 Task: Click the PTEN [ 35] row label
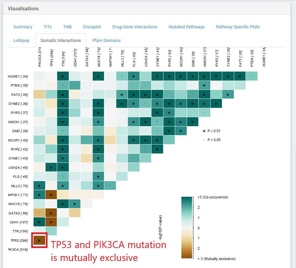tap(19, 86)
